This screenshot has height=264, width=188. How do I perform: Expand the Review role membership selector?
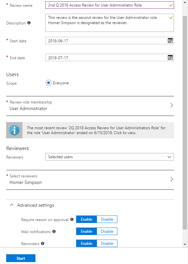(x=172, y=105)
